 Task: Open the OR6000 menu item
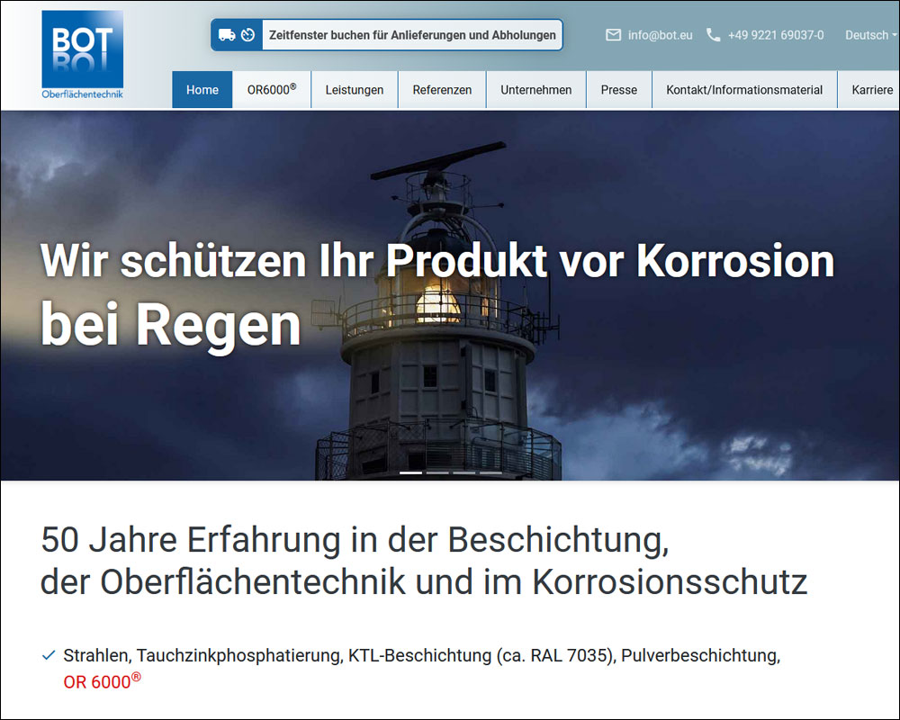coord(272,90)
